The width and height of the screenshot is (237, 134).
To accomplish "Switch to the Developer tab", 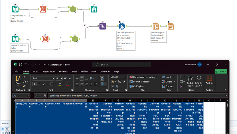I will [105, 72].
